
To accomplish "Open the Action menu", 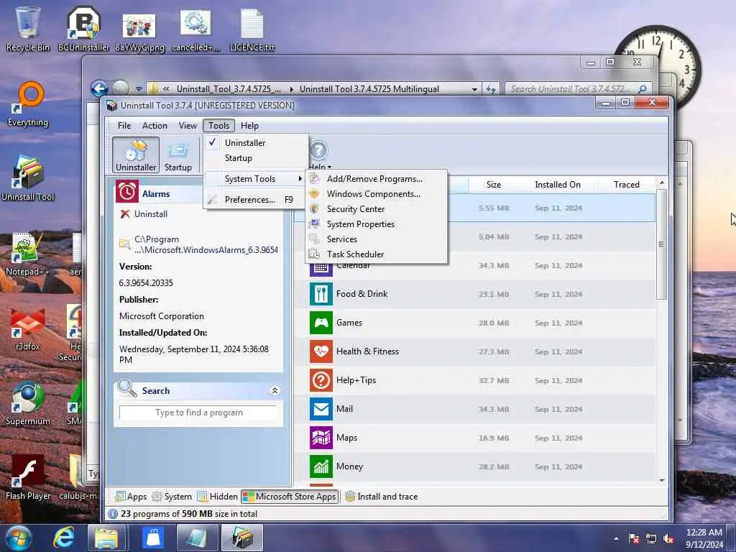I will point(155,126).
